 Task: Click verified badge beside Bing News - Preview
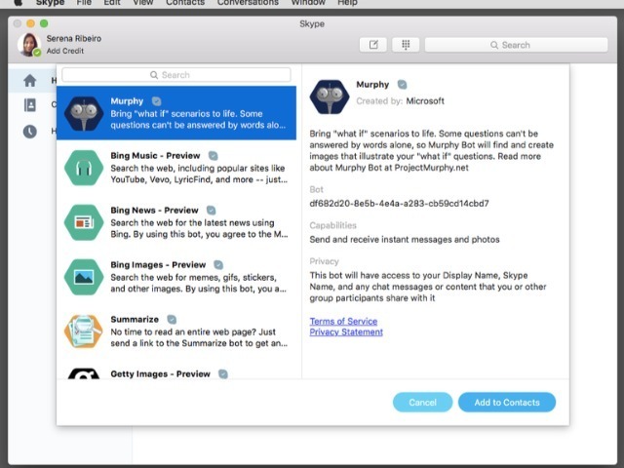[x=211, y=211]
